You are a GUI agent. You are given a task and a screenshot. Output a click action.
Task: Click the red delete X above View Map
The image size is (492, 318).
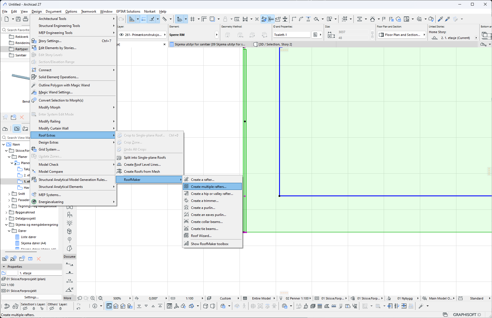pos(22,117)
